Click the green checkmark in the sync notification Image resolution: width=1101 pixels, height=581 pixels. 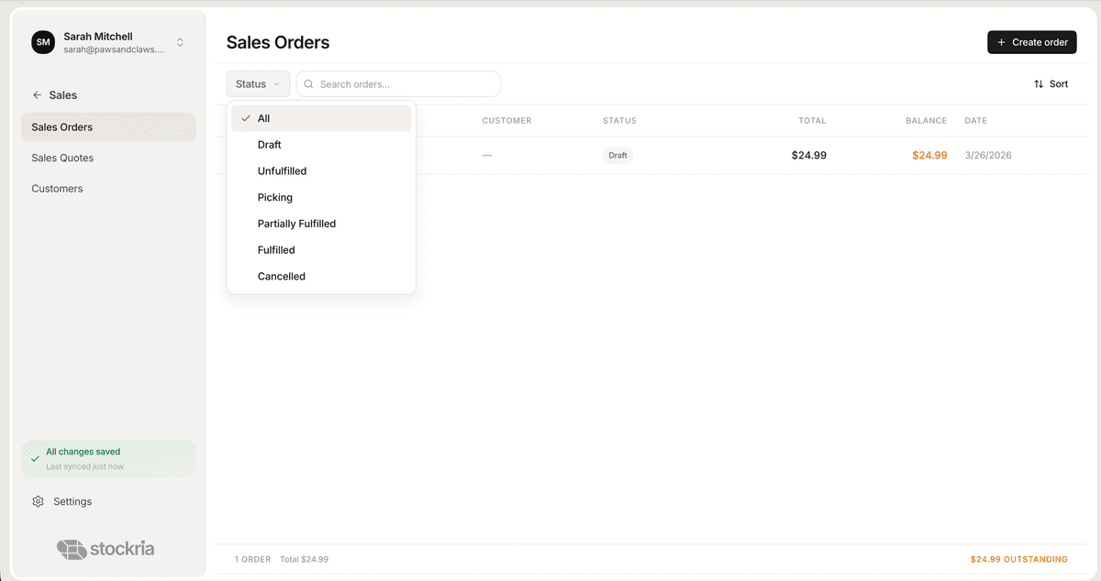click(36, 457)
